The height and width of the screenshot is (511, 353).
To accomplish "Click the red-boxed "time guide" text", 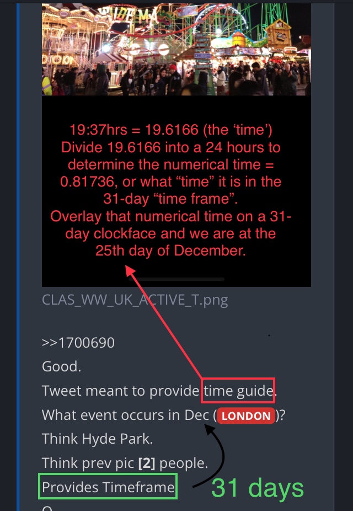I will pyautogui.click(x=238, y=390).
